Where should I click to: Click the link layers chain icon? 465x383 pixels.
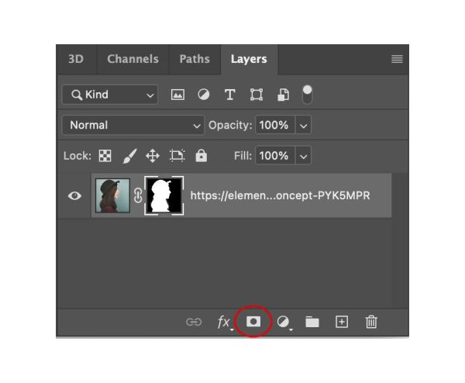tap(194, 322)
